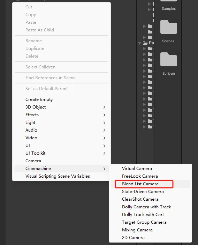Click the UI Toolkit submenu arrow

click(x=104, y=153)
